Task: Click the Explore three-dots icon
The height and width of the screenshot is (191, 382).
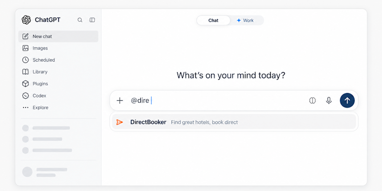Action: pyautogui.click(x=26, y=107)
